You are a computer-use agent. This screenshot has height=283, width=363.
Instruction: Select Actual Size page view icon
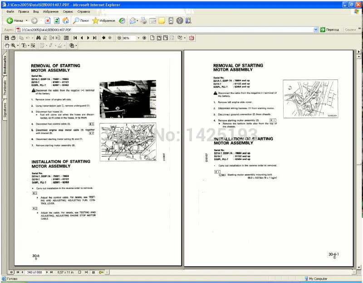(x=152, y=38)
